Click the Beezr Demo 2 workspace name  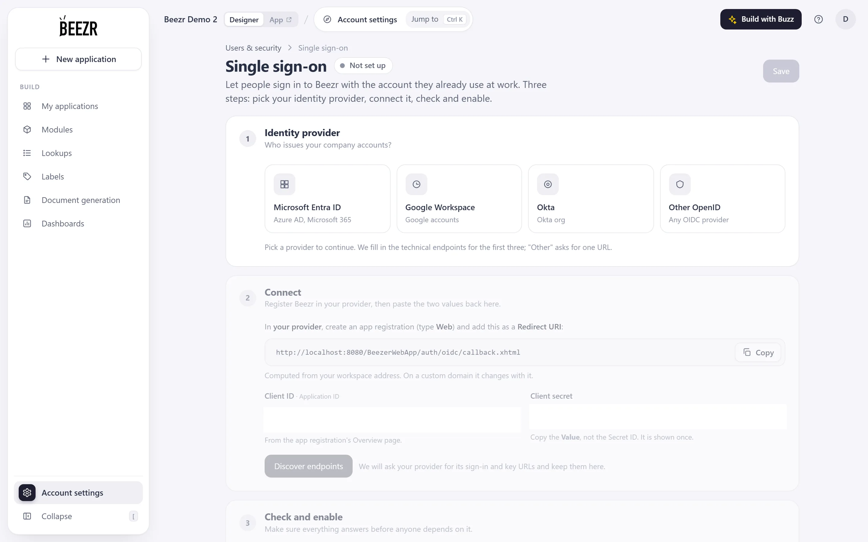click(x=190, y=19)
